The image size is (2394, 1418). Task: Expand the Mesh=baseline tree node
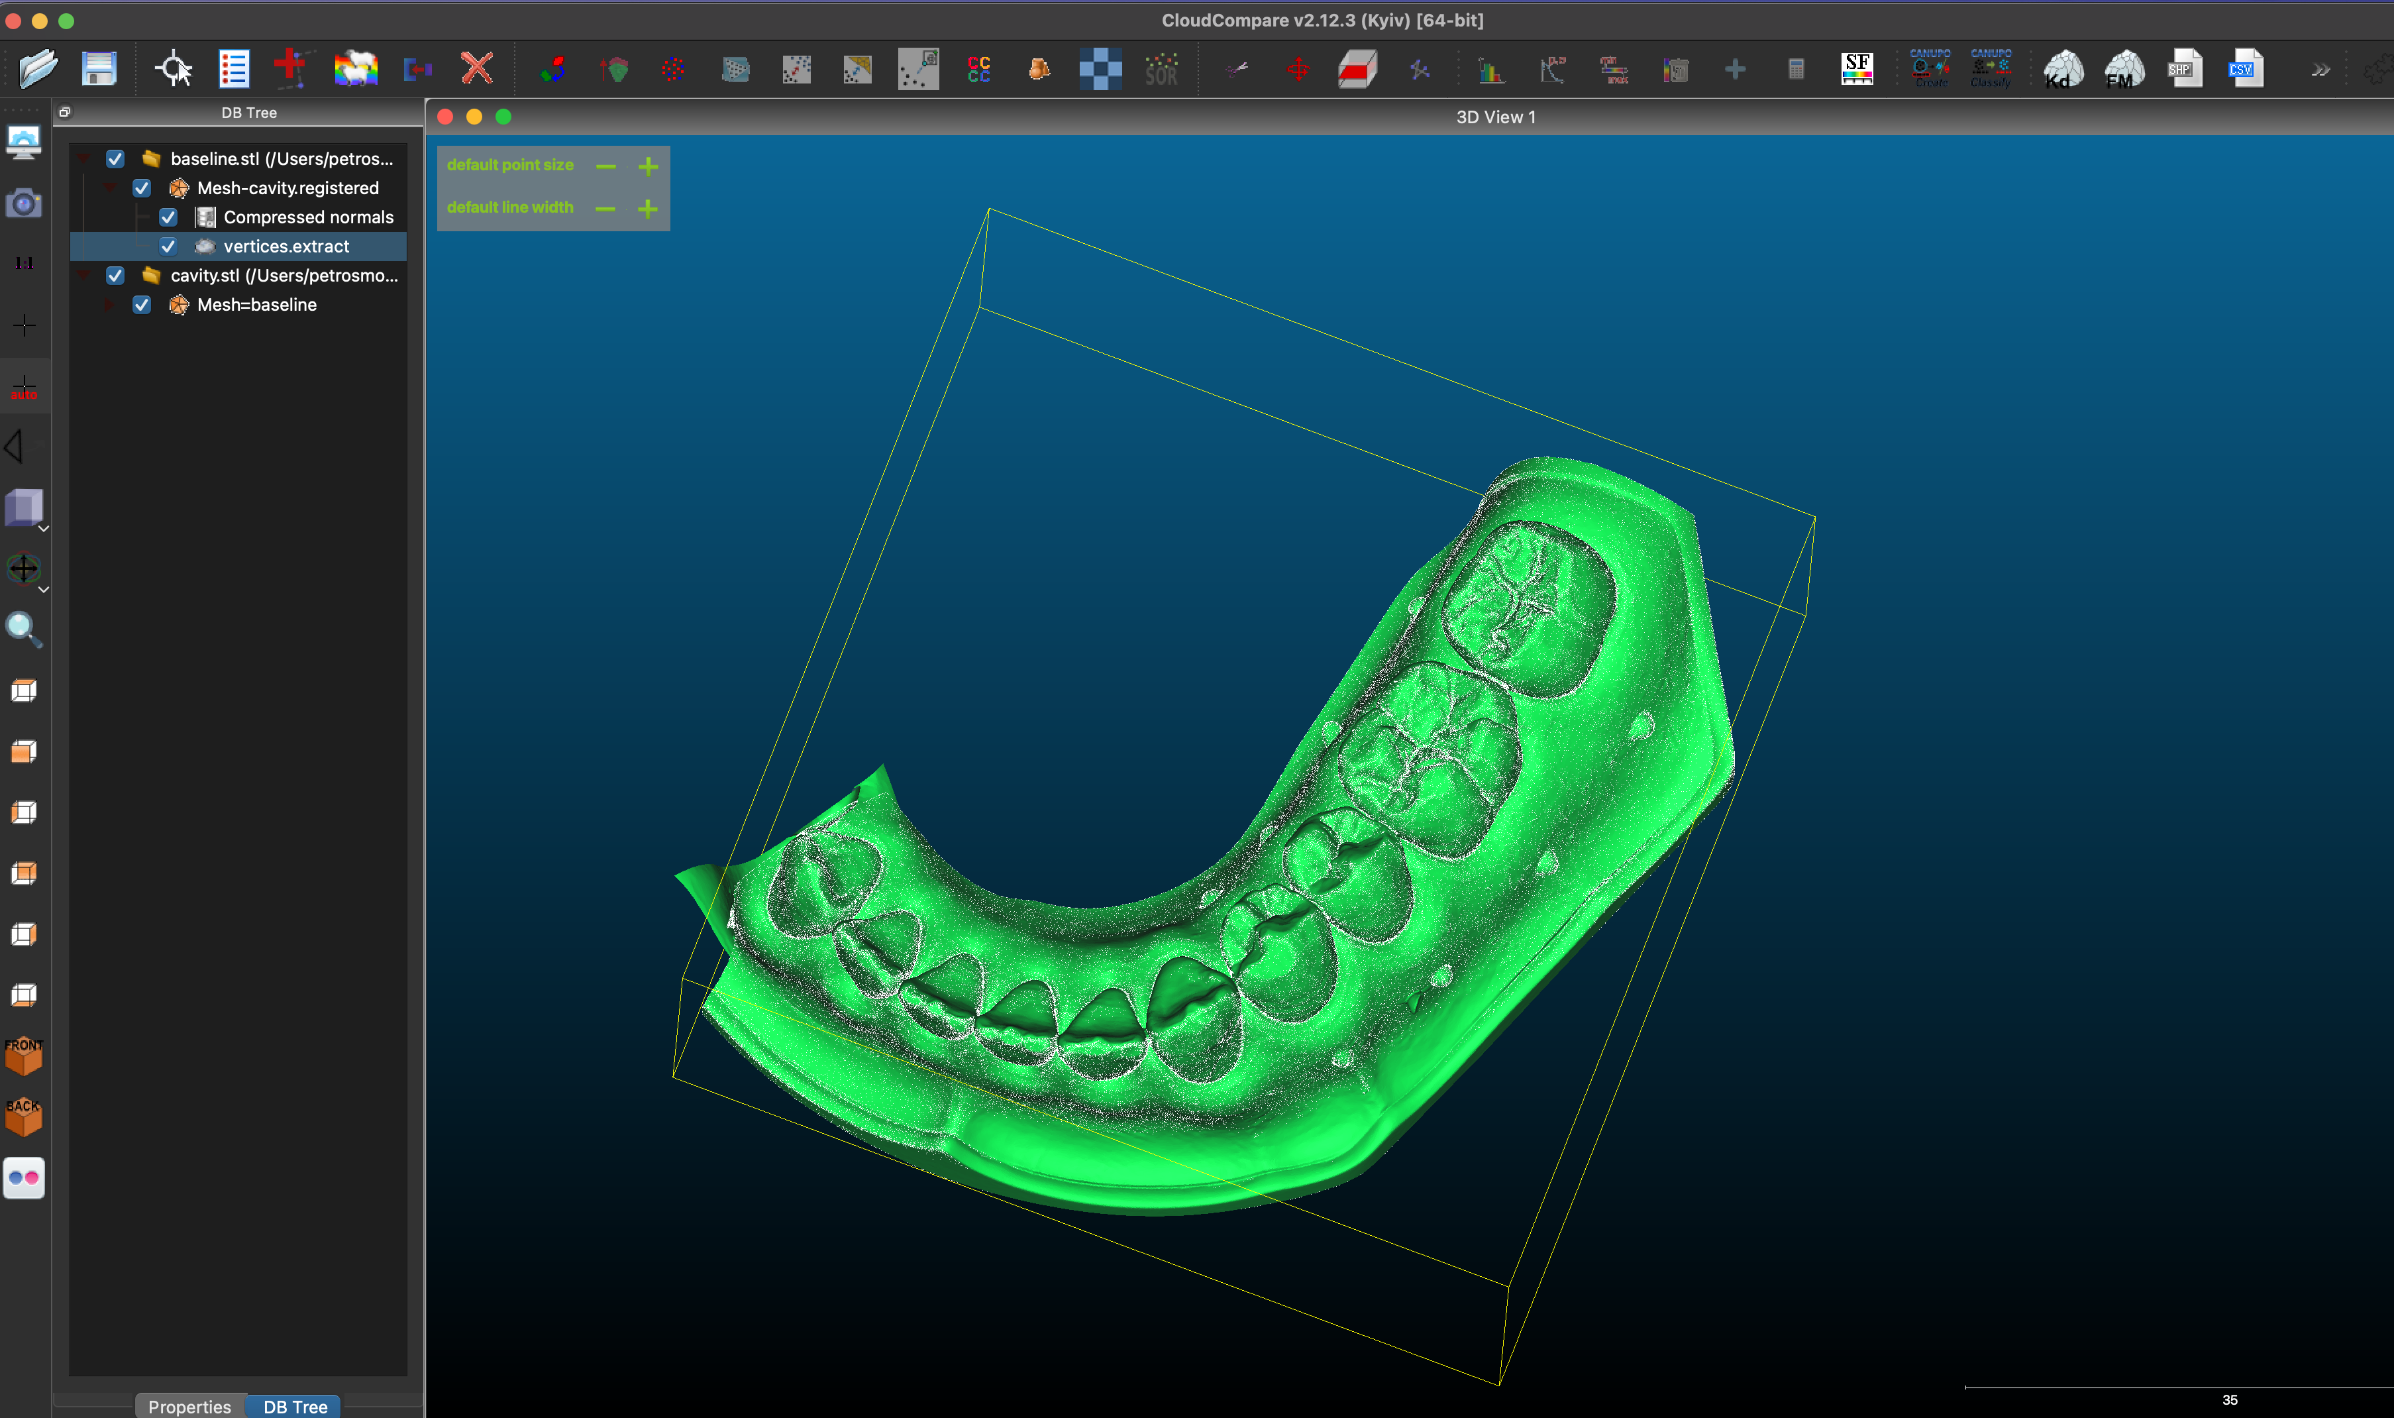pyautogui.click(x=109, y=305)
